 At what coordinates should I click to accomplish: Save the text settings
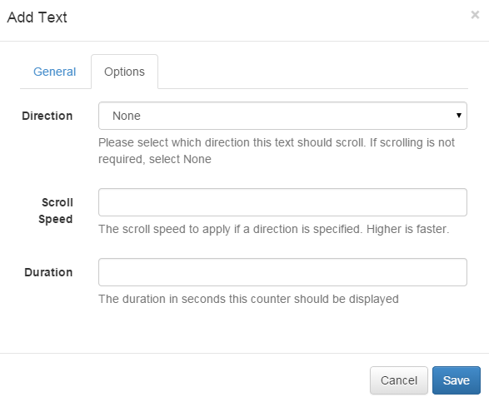457,380
